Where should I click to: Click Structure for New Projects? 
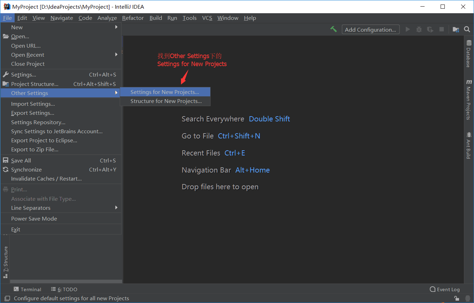click(166, 101)
